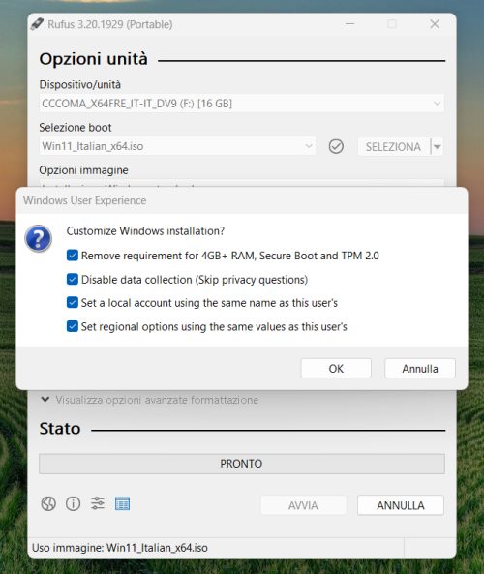Screen dimensions: 484x574
Task: Confirm the dialog with OK
Action: click(x=336, y=368)
